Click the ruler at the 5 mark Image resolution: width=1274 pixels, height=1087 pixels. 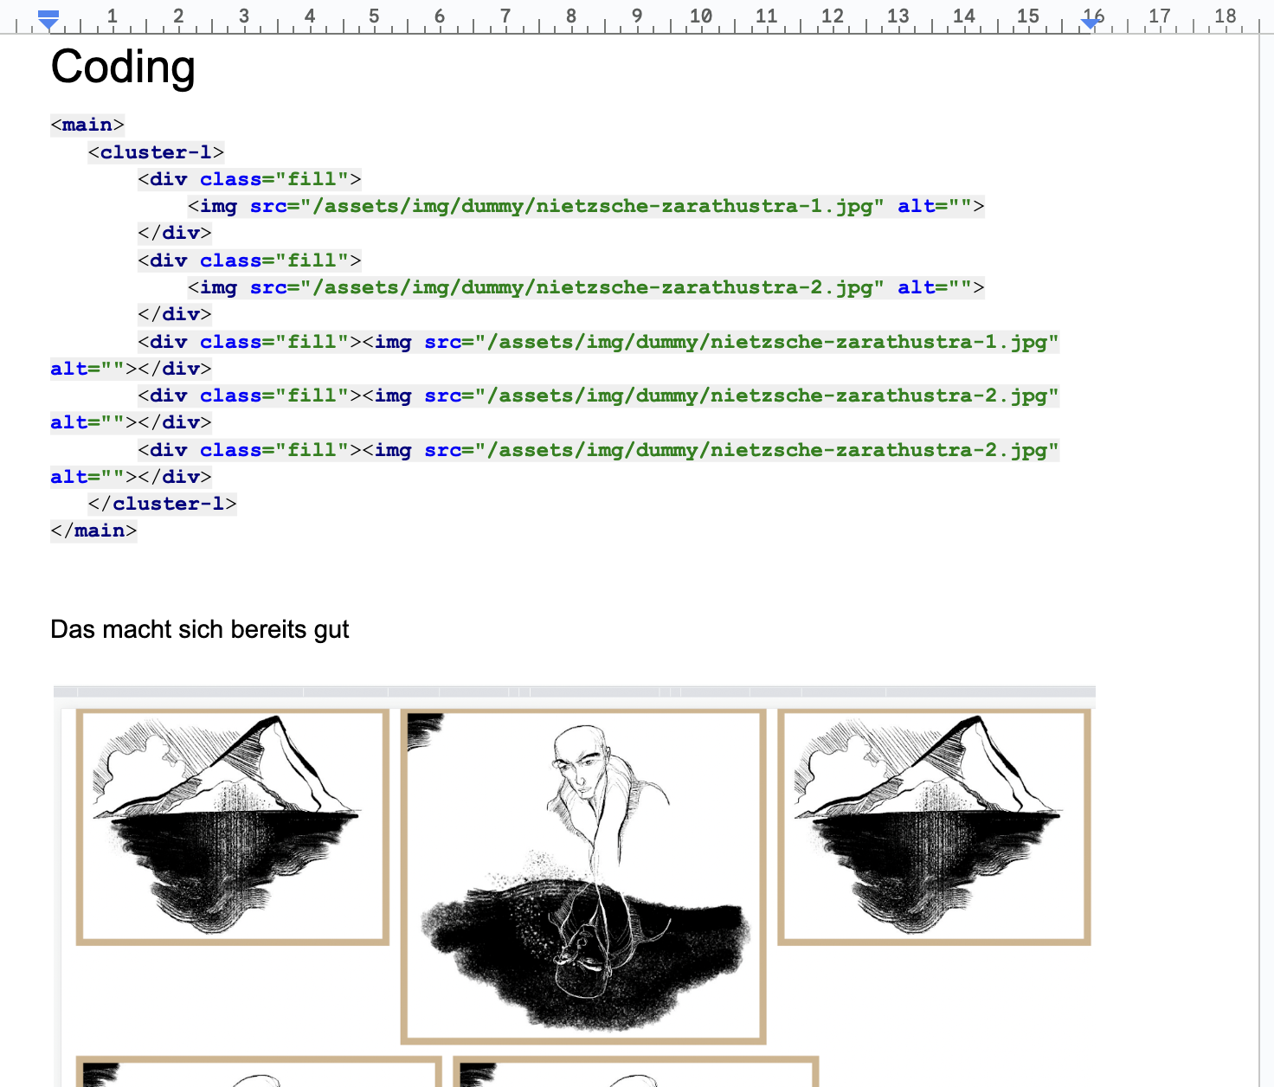pos(374,16)
